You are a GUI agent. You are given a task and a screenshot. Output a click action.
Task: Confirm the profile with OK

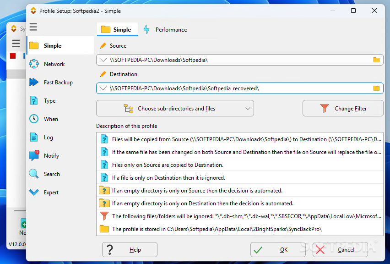click(x=278, y=249)
